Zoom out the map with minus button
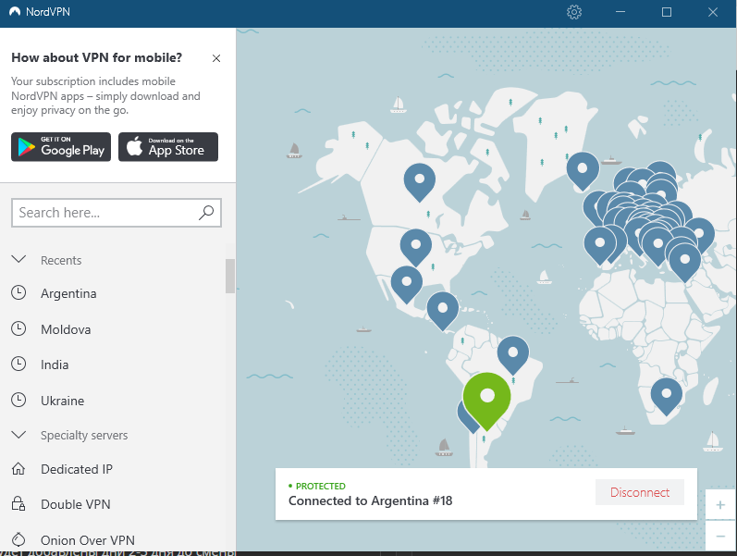 (x=720, y=536)
